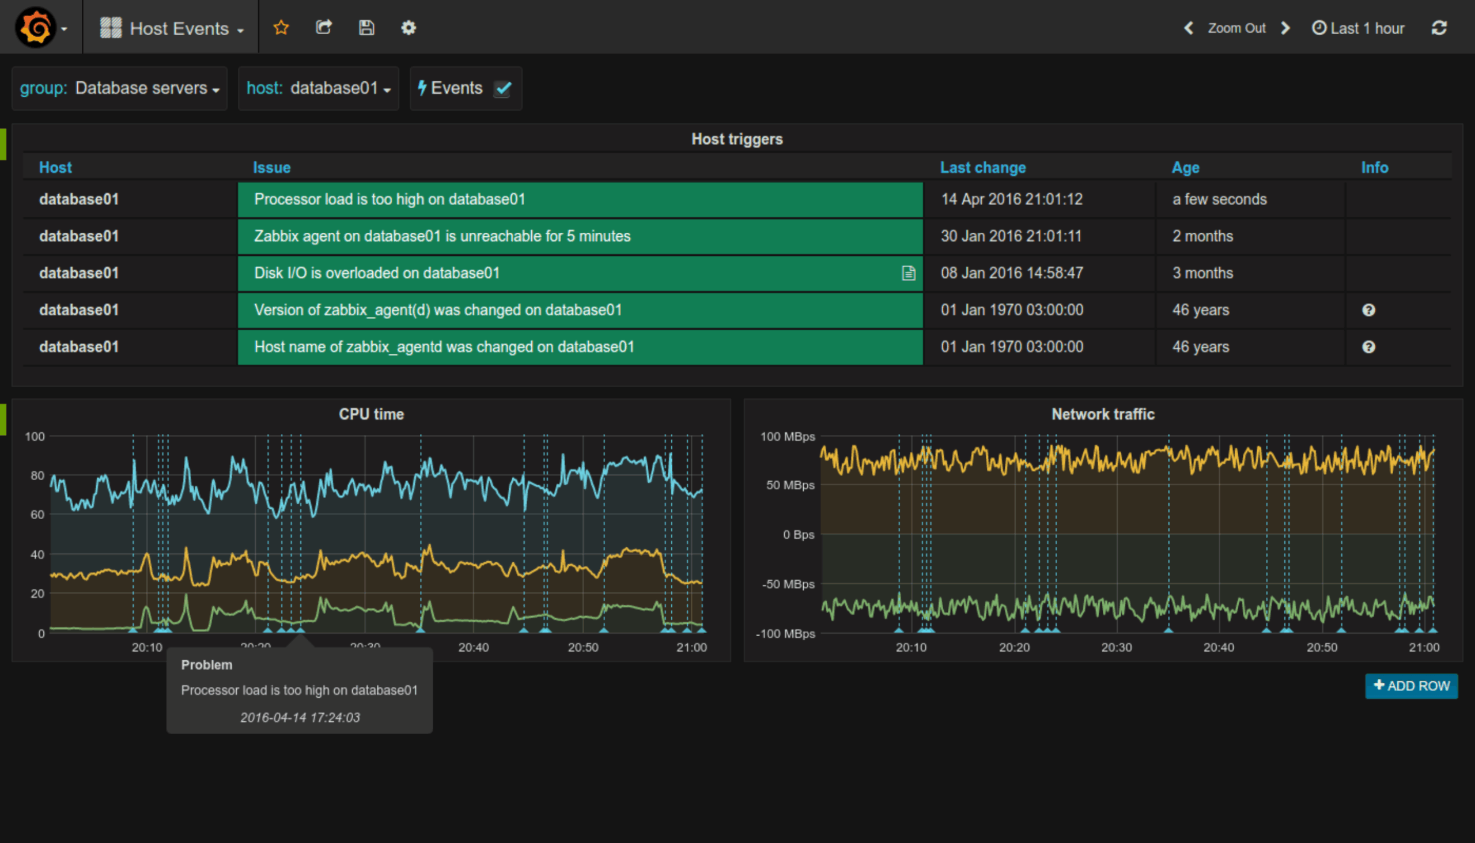Shift time range forward with right chevron

click(1285, 28)
